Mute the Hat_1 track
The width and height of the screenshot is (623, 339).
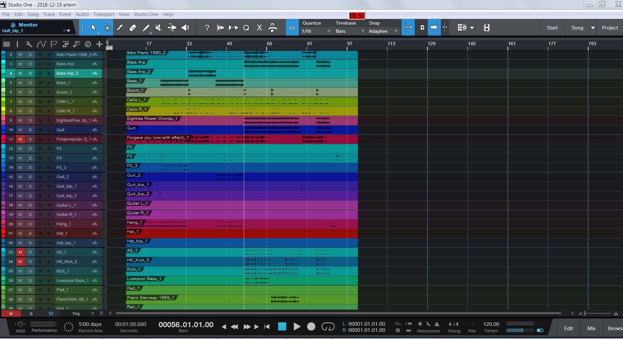20,234
